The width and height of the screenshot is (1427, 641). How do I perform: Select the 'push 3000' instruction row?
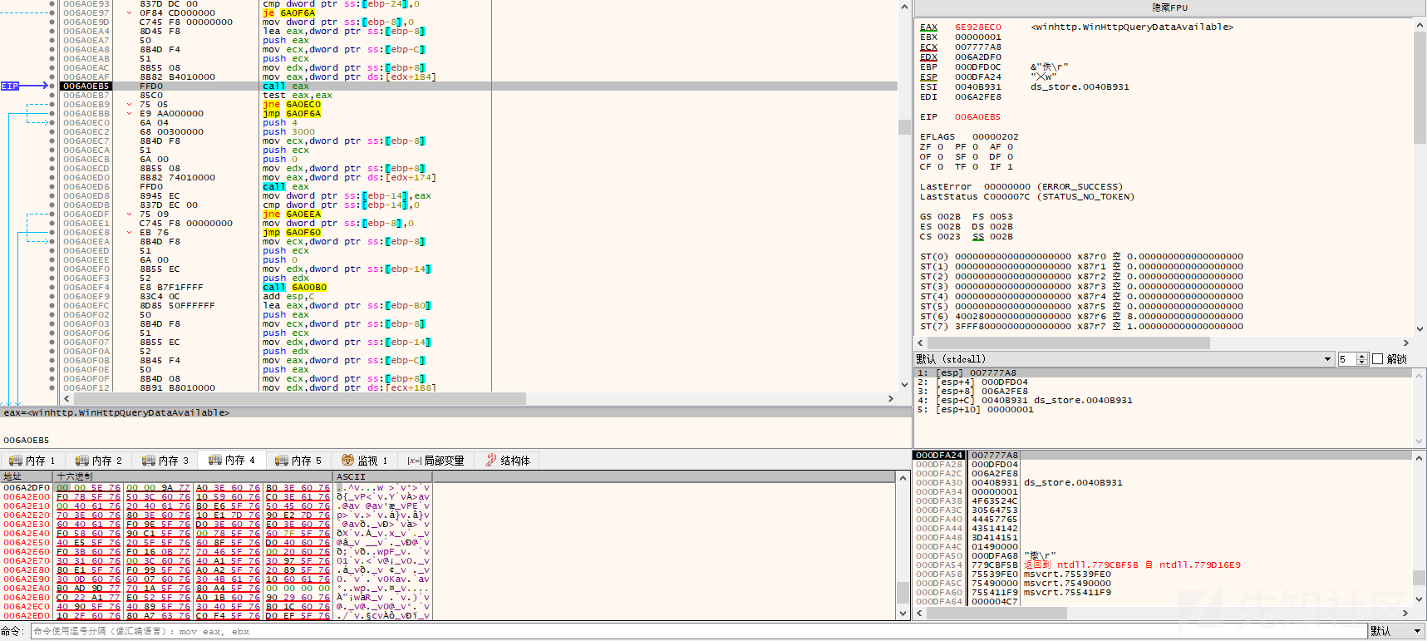click(x=288, y=131)
